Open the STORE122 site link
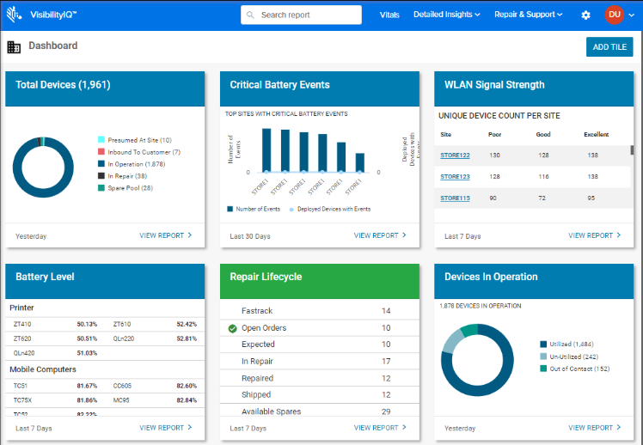This screenshot has height=445, width=643. (x=455, y=155)
